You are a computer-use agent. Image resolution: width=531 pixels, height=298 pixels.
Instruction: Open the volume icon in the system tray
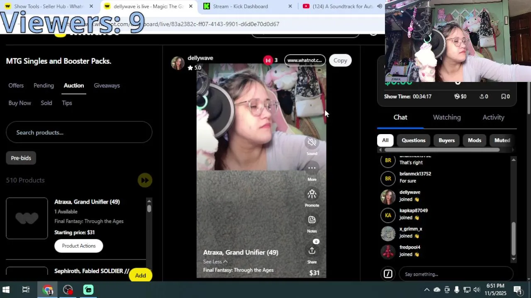[477, 290]
